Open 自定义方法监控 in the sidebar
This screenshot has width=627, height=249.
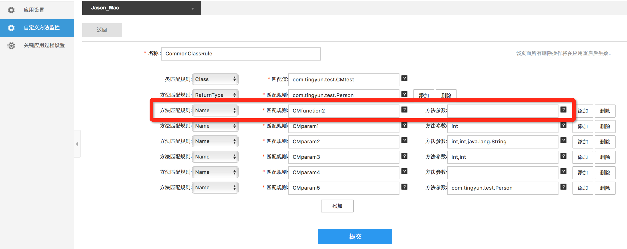[42, 28]
